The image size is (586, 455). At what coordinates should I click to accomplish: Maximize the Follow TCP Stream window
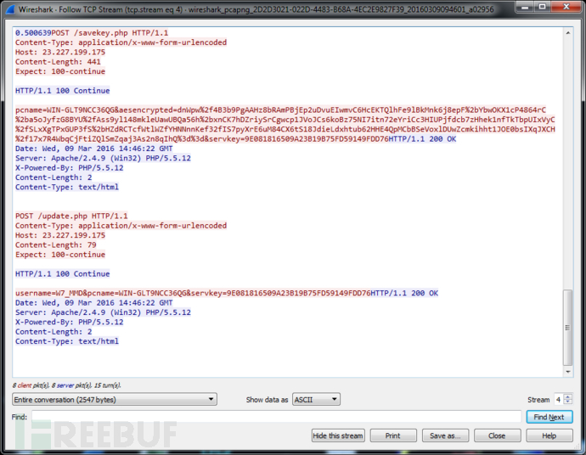point(543,7)
